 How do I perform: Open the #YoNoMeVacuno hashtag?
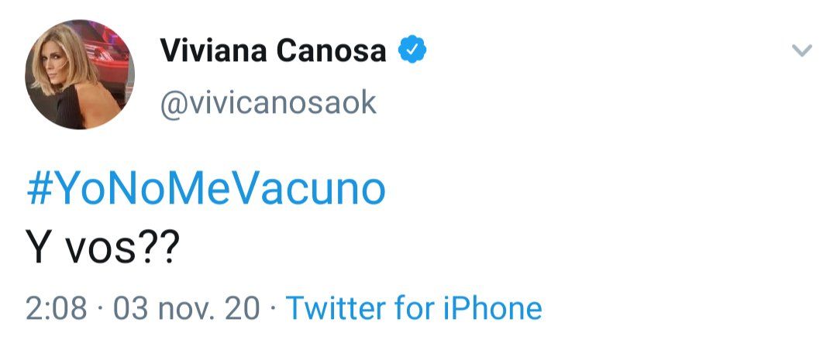(x=205, y=190)
